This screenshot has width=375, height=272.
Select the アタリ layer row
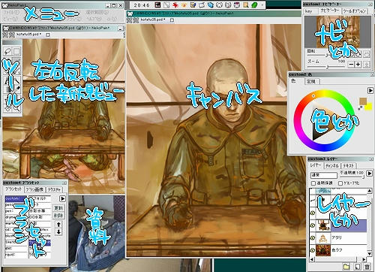tap(338, 237)
